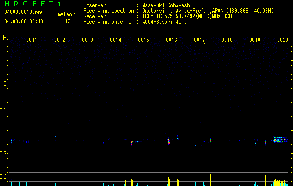Click the Receiver label
Screen dimensions: 293x186
[95, 16]
